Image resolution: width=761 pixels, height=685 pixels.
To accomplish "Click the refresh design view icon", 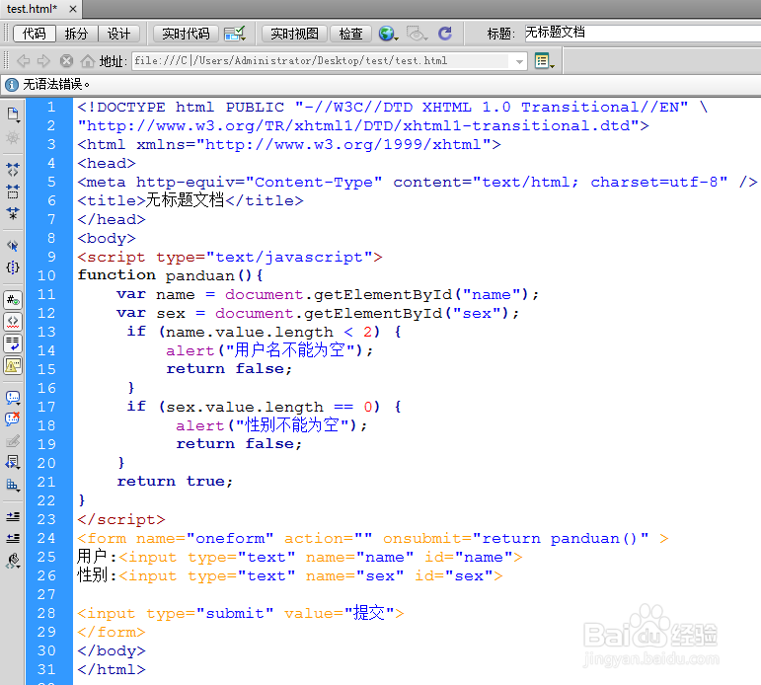I will [445, 34].
